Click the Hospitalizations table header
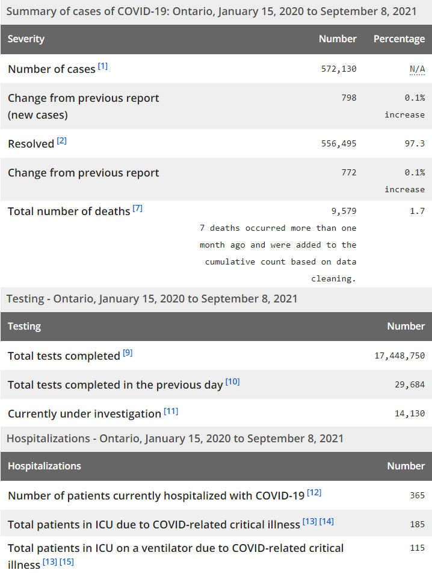Viewport: 432px width, 573px height. 44,466
